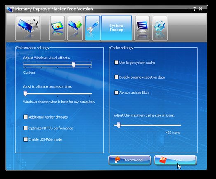Click the Save button
Image resolution: width=216 pixels, height=179 pixels.
[175, 160]
